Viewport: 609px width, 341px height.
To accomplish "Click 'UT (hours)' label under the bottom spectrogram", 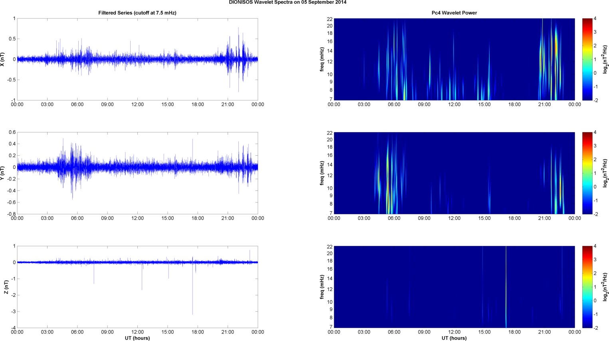I will click(454, 338).
